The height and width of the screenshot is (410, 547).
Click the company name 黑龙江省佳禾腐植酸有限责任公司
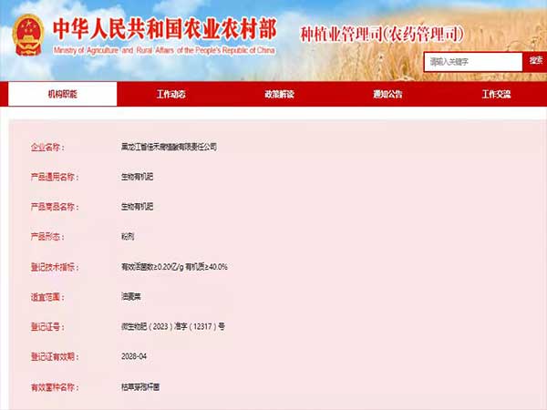(170, 146)
